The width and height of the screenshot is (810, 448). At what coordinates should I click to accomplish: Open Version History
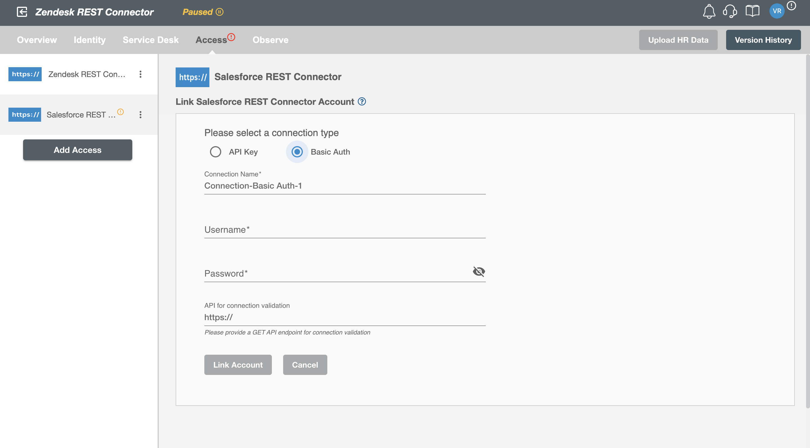pos(763,40)
